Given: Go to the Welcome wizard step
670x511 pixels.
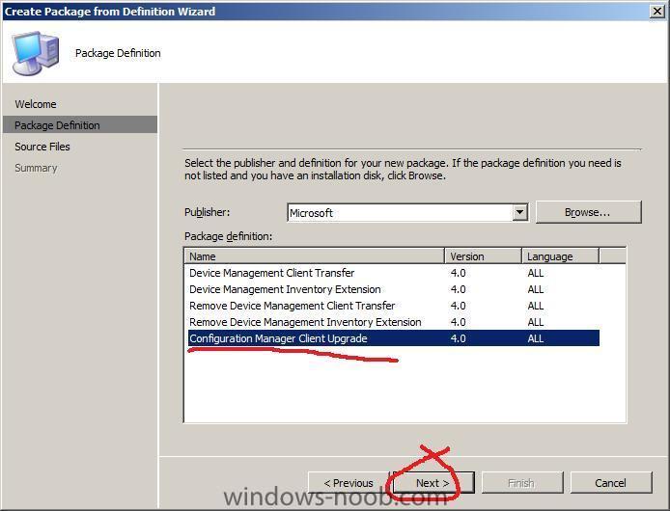Looking at the screenshot, I should [x=36, y=104].
